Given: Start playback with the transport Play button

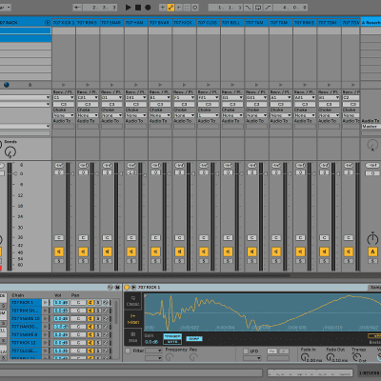Looking at the screenshot, I should tap(128, 8).
